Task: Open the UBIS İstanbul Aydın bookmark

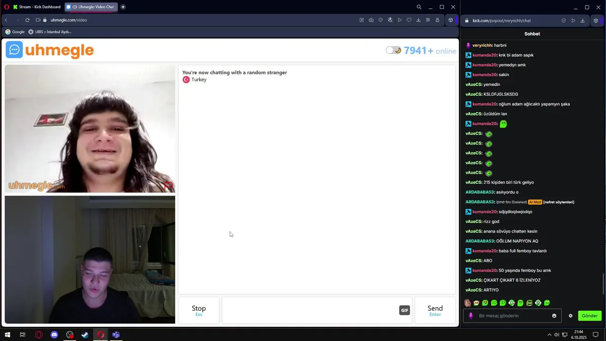Action: 50,32
